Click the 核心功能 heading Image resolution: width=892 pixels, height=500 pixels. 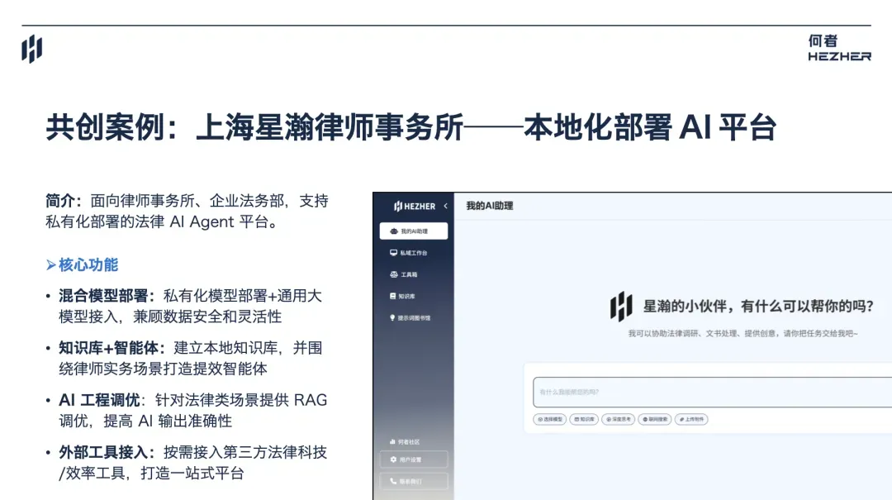click(x=88, y=264)
